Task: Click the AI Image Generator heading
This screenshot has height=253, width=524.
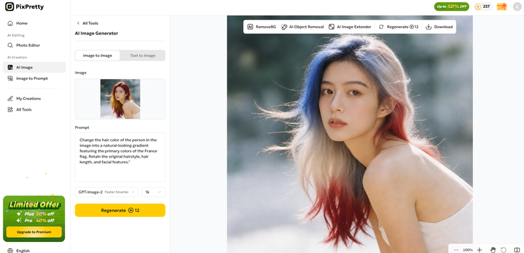Action: [96, 33]
